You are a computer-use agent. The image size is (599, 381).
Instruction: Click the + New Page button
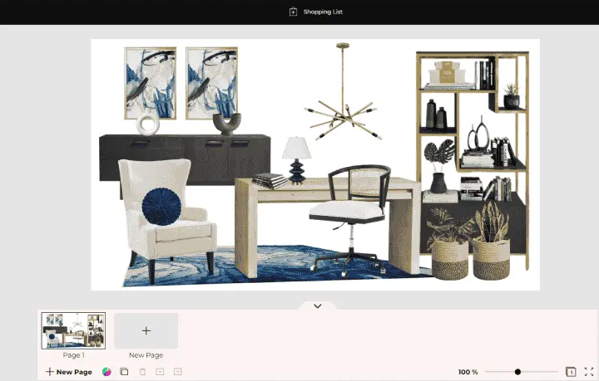click(69, 372)
